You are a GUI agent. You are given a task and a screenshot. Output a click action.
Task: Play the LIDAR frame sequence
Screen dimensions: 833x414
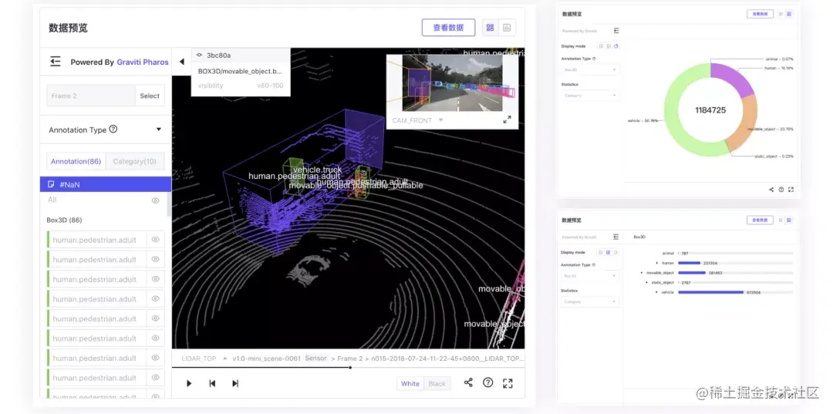pos(189,383)
